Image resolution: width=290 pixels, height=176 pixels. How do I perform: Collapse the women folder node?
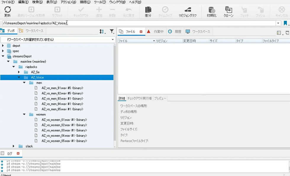pyautogui.click(x=24, y=114)
